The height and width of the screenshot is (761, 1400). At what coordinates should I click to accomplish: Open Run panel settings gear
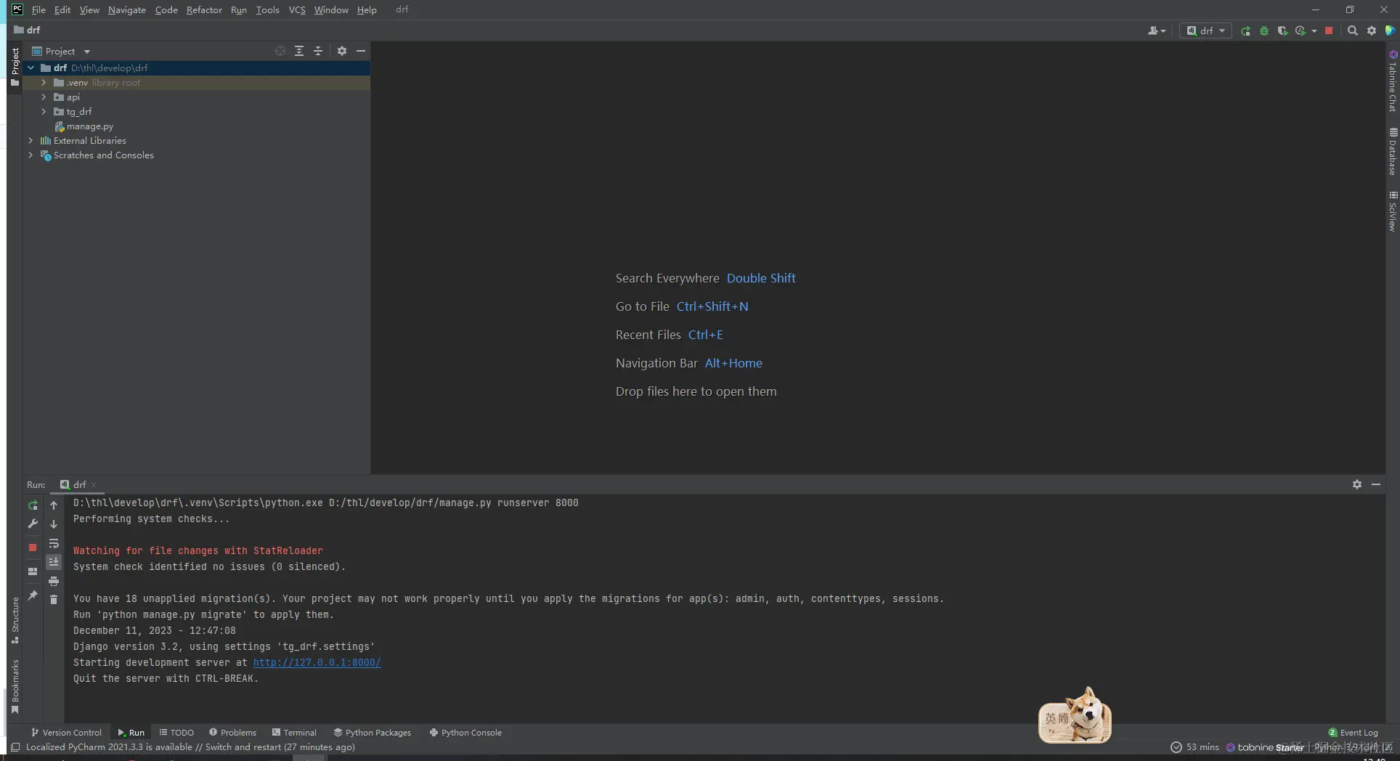(1357, 484)
